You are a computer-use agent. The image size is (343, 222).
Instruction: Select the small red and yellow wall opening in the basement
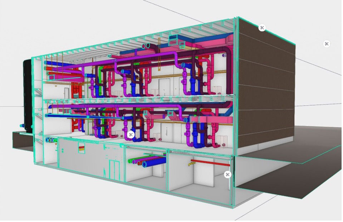coord(82,147)
